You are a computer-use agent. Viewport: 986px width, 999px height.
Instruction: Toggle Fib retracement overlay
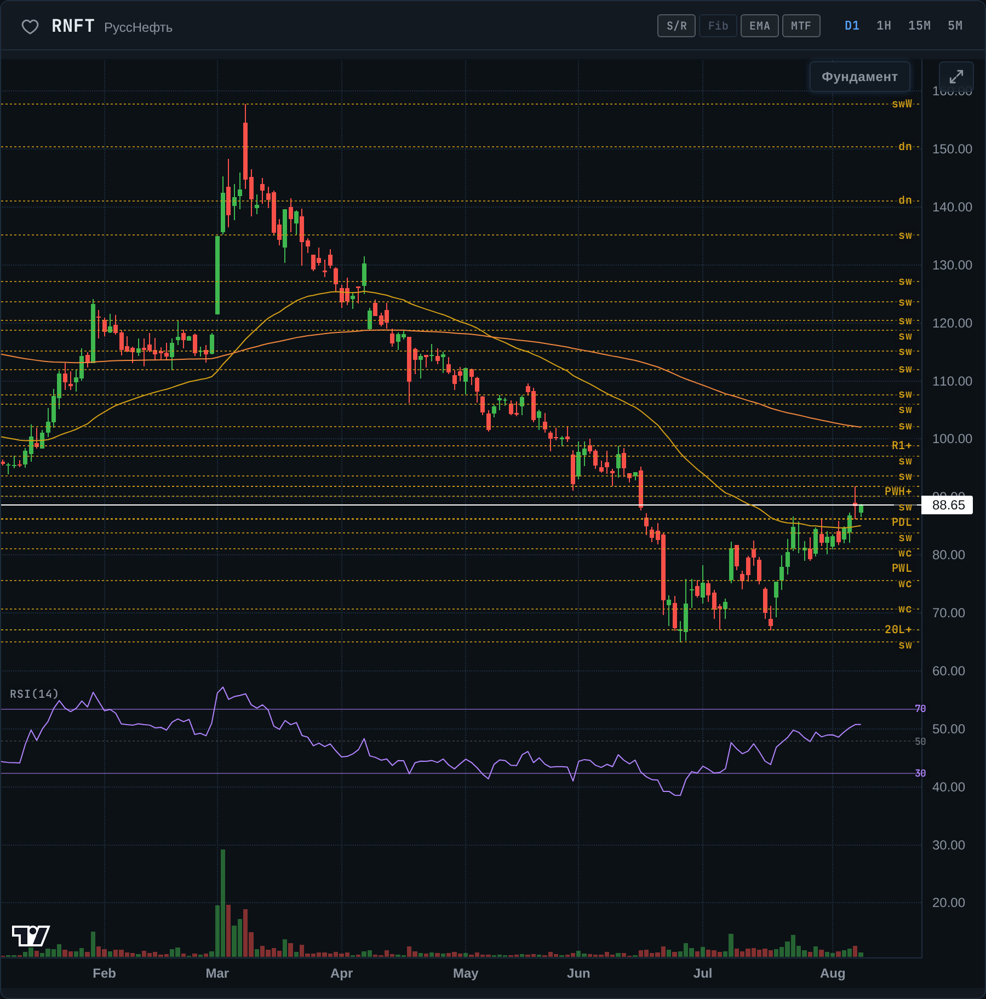718,26
